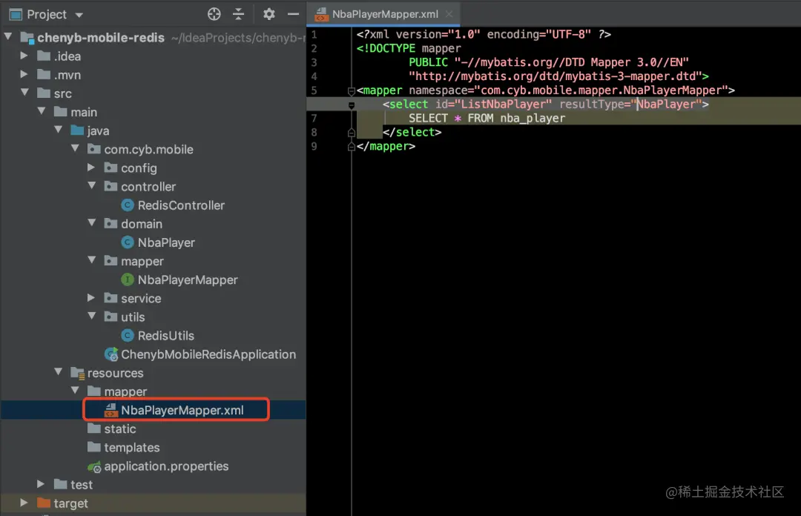Click the collapse all icon in Project toolbar
Viewport: 801px width, 516px height.
(239, 14)
